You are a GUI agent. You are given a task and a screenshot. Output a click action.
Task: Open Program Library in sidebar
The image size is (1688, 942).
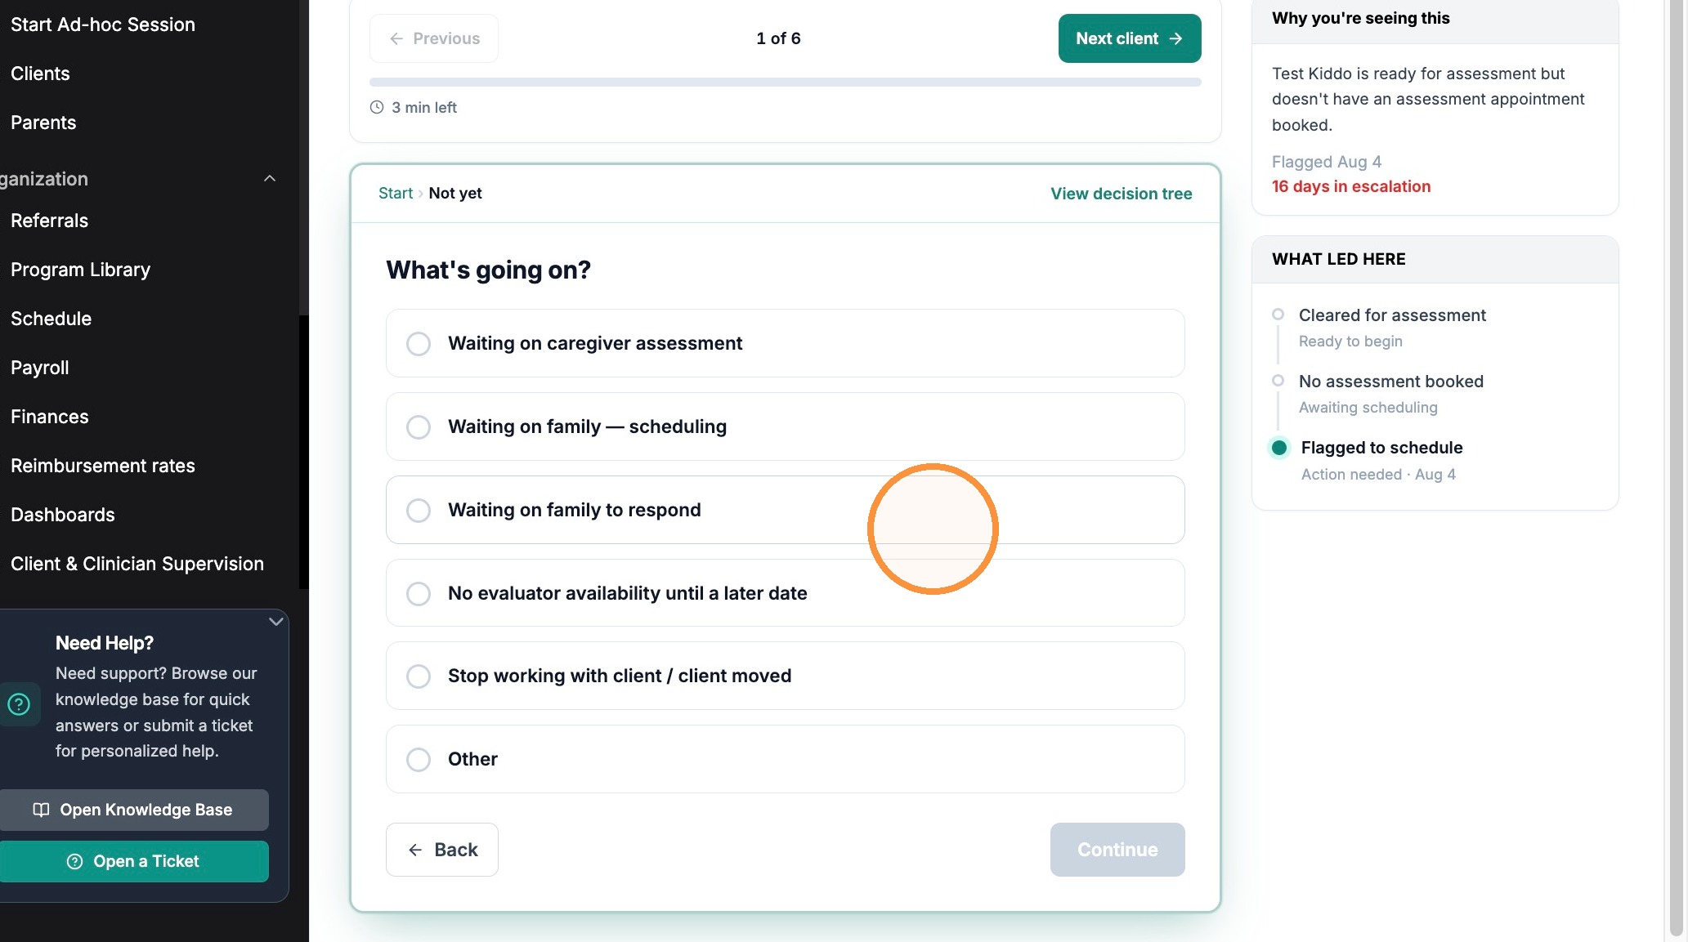pyautogui.click(x=81, y=270)
